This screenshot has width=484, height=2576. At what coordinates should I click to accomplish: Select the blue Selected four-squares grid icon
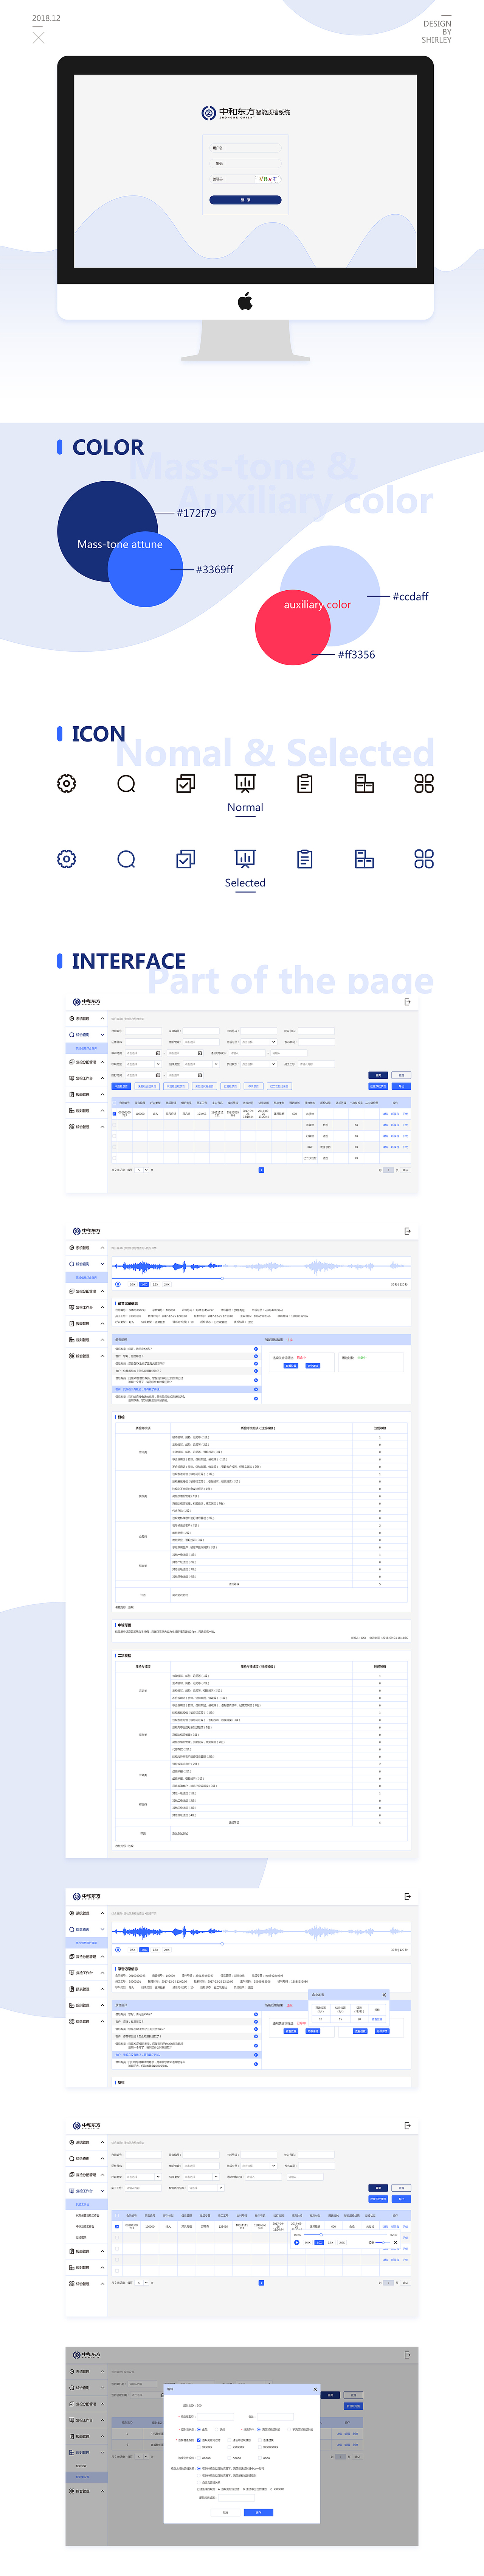coord(424,859)
